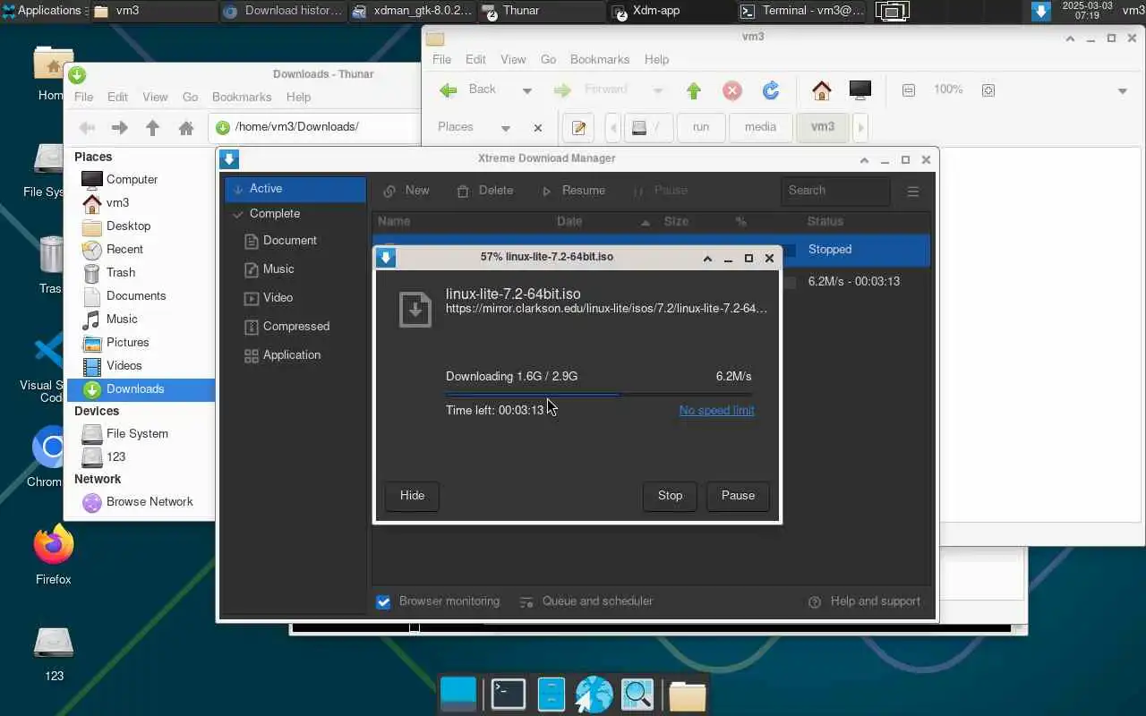Viewport: 1146px width, 716px height.
Task: Filter downloads by Music type
Action: click(x=269, y=269)
